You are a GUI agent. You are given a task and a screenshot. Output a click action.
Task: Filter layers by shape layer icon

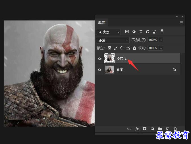pyautogui.click(x=148, y=32)
